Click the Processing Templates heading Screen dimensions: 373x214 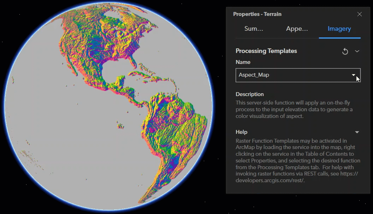266,51
